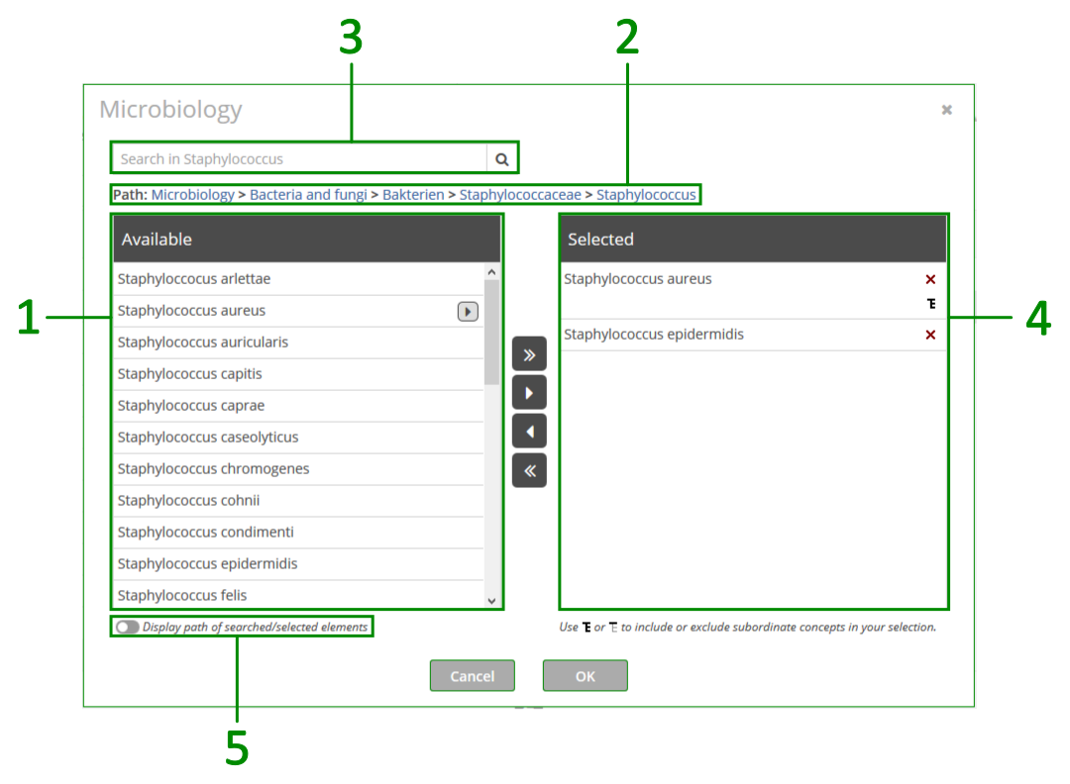1070x784 pixels.
Task: Select Staphylococcus auricularis
Action: pyautogui.click(x=299, y=343)
